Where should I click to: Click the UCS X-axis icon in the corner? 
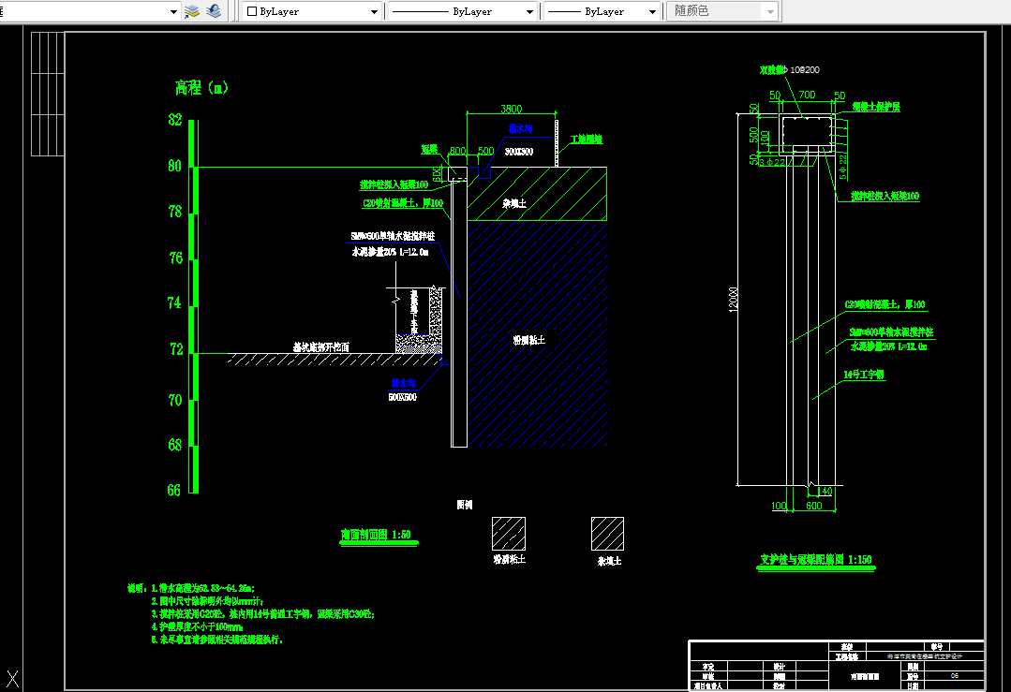click(x=12, y=679)
